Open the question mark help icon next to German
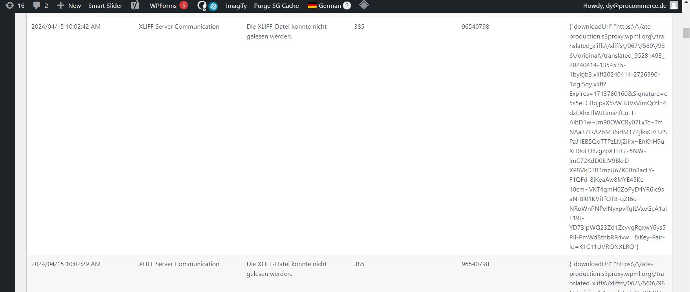This screenshot has height=292, width=690. click(x=347, y=5)
